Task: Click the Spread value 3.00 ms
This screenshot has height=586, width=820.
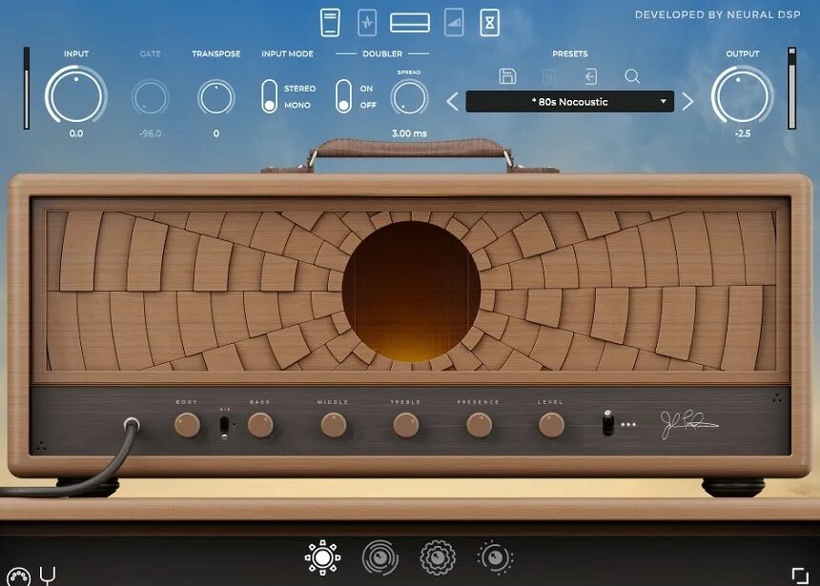Action: click(x=409, y=133)
